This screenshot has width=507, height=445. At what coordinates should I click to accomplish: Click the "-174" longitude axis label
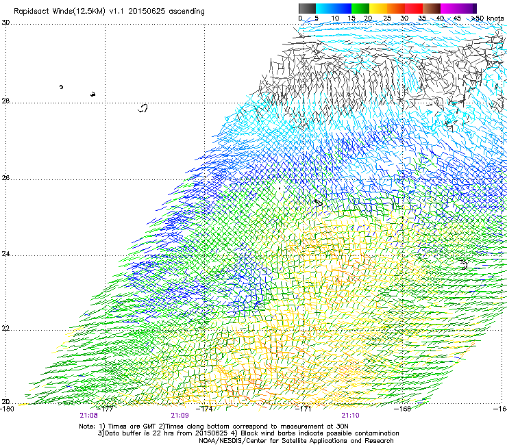(x=205, y=409)
